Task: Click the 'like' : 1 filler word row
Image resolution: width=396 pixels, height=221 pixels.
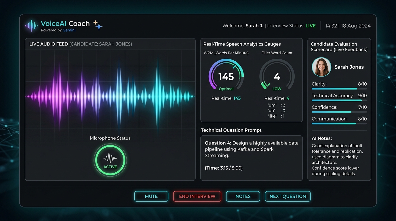Action: (277, 116)
